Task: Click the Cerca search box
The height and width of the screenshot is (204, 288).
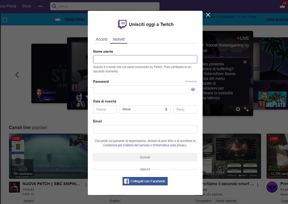Action: (x=105, y=6)
